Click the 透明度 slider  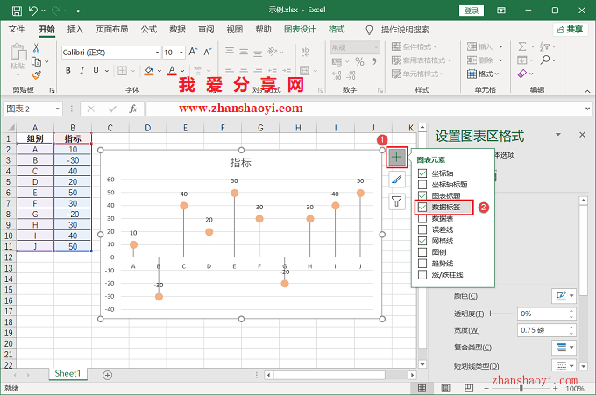click(501, 314)
